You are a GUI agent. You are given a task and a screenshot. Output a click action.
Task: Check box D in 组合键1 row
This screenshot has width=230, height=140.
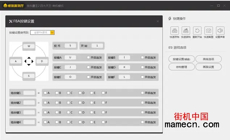click(80, 93)
